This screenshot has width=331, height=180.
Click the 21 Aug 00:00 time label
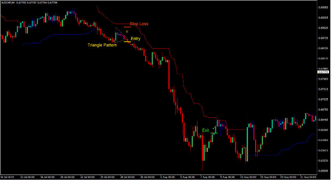point(308,177)
